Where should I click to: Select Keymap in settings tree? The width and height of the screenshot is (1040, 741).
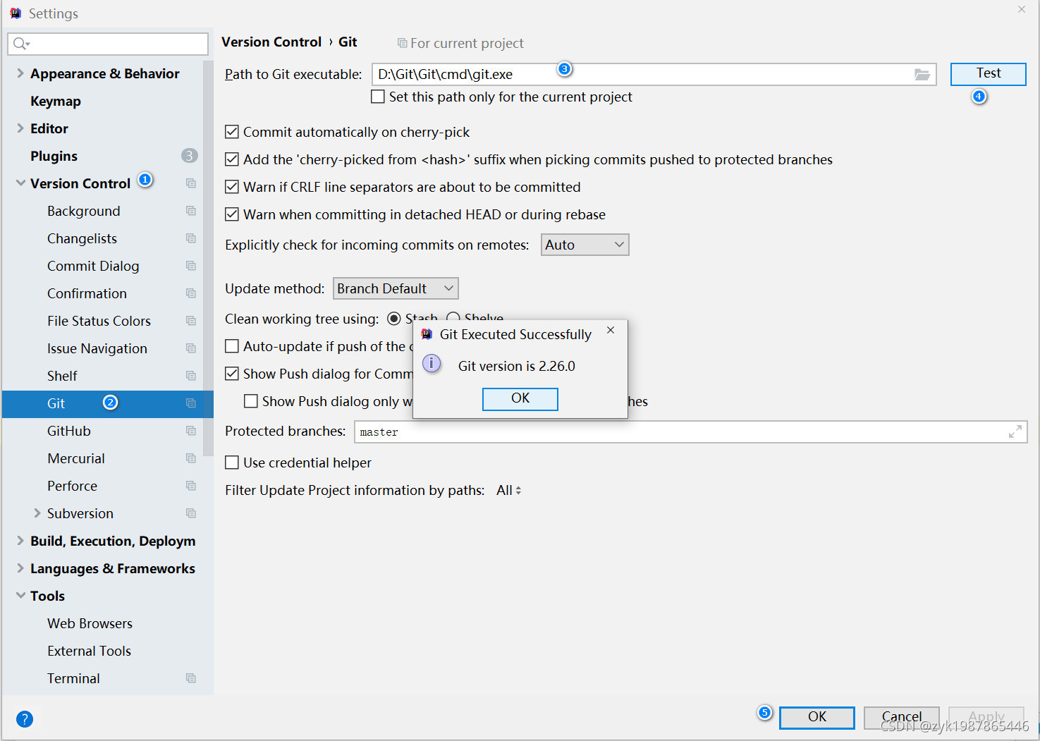click(x=56, y=102)
